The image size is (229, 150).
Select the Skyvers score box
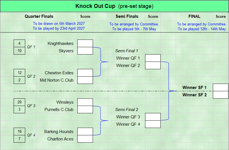(x=85, y=51)
